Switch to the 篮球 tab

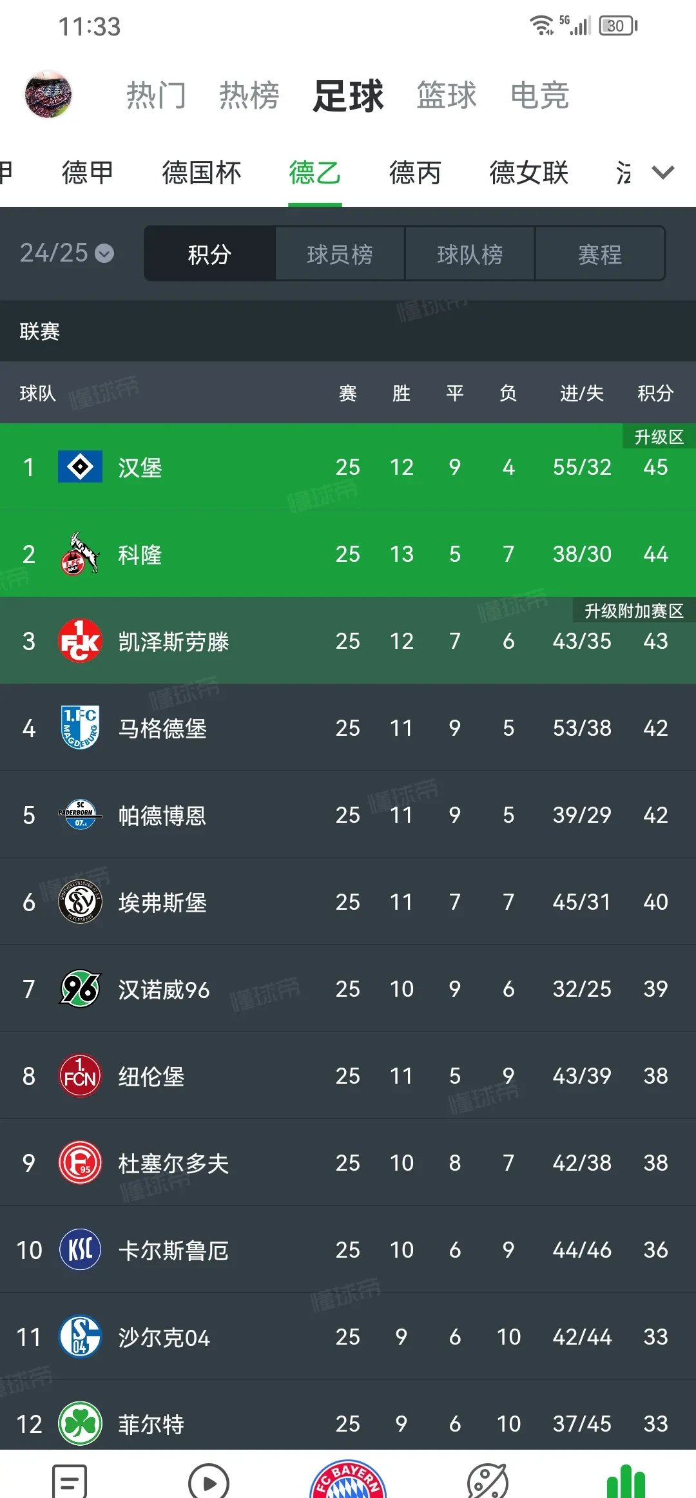pyautogui.click(x=446, y=95)
